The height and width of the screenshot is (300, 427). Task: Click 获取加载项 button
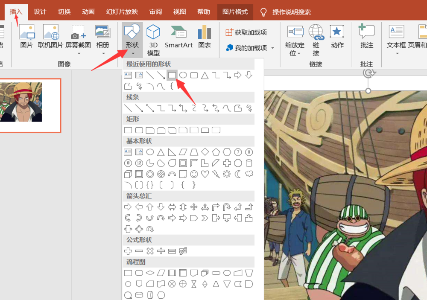(x=246, y=32)
